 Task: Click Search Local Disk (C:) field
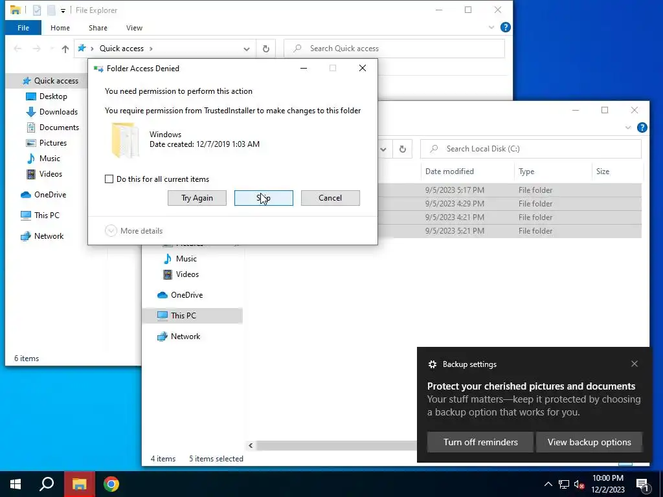531,149
